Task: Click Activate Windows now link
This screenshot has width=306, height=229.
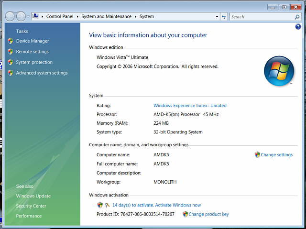Action: click(x=178, y=205)
